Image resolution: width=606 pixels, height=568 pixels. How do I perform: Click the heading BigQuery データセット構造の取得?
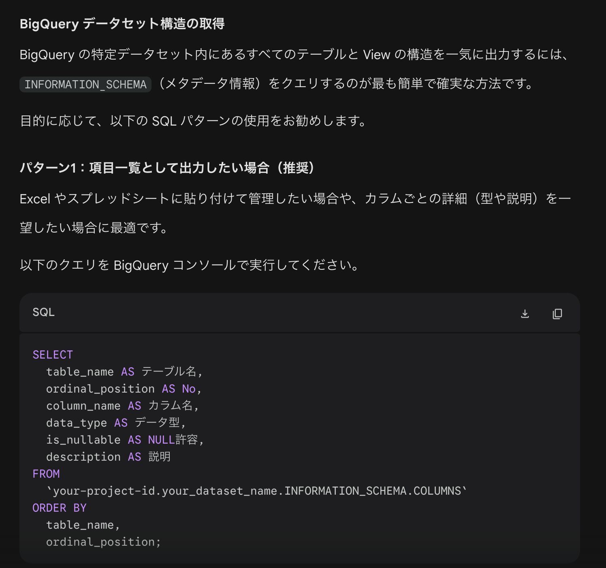pos(122,24)
